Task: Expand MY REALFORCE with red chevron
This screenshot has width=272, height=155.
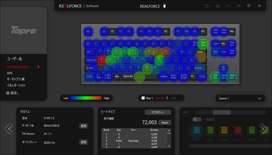Action: click(x=38, y=67)
